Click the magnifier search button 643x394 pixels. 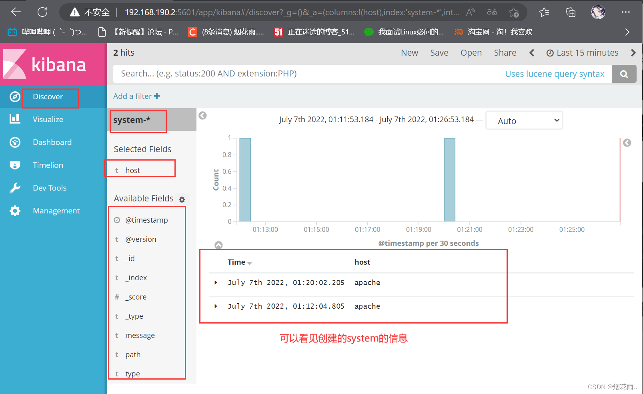tap(624, 74)
